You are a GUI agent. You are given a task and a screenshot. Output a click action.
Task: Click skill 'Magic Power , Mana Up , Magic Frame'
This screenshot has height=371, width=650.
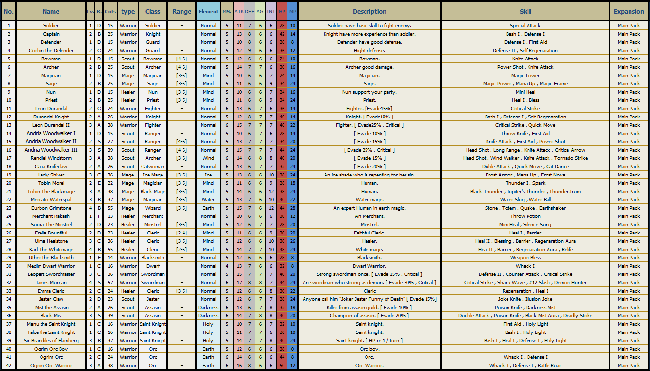pyautogui.click(x=526, y=84)
